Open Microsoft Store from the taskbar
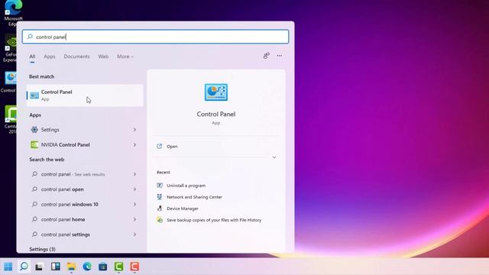 click(x=103, y=267)
